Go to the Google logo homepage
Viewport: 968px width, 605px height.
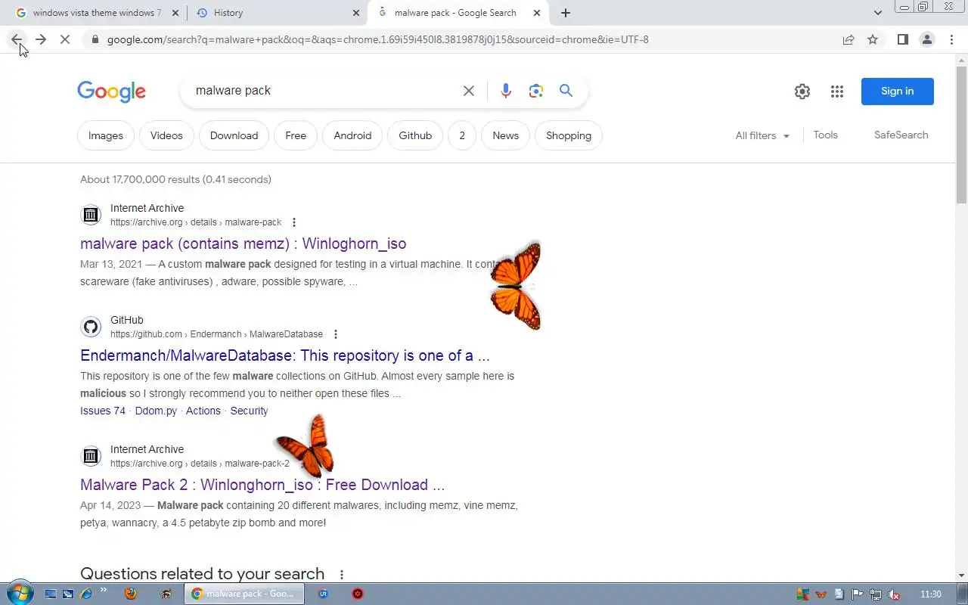[111, 92]
